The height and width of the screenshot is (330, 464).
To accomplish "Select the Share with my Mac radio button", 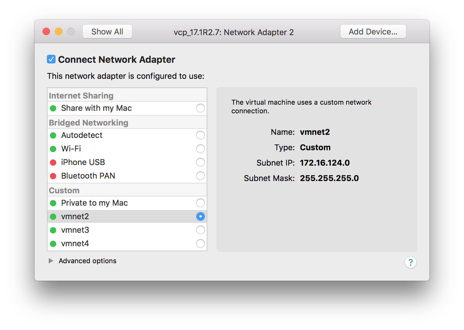I will (200, 108).
